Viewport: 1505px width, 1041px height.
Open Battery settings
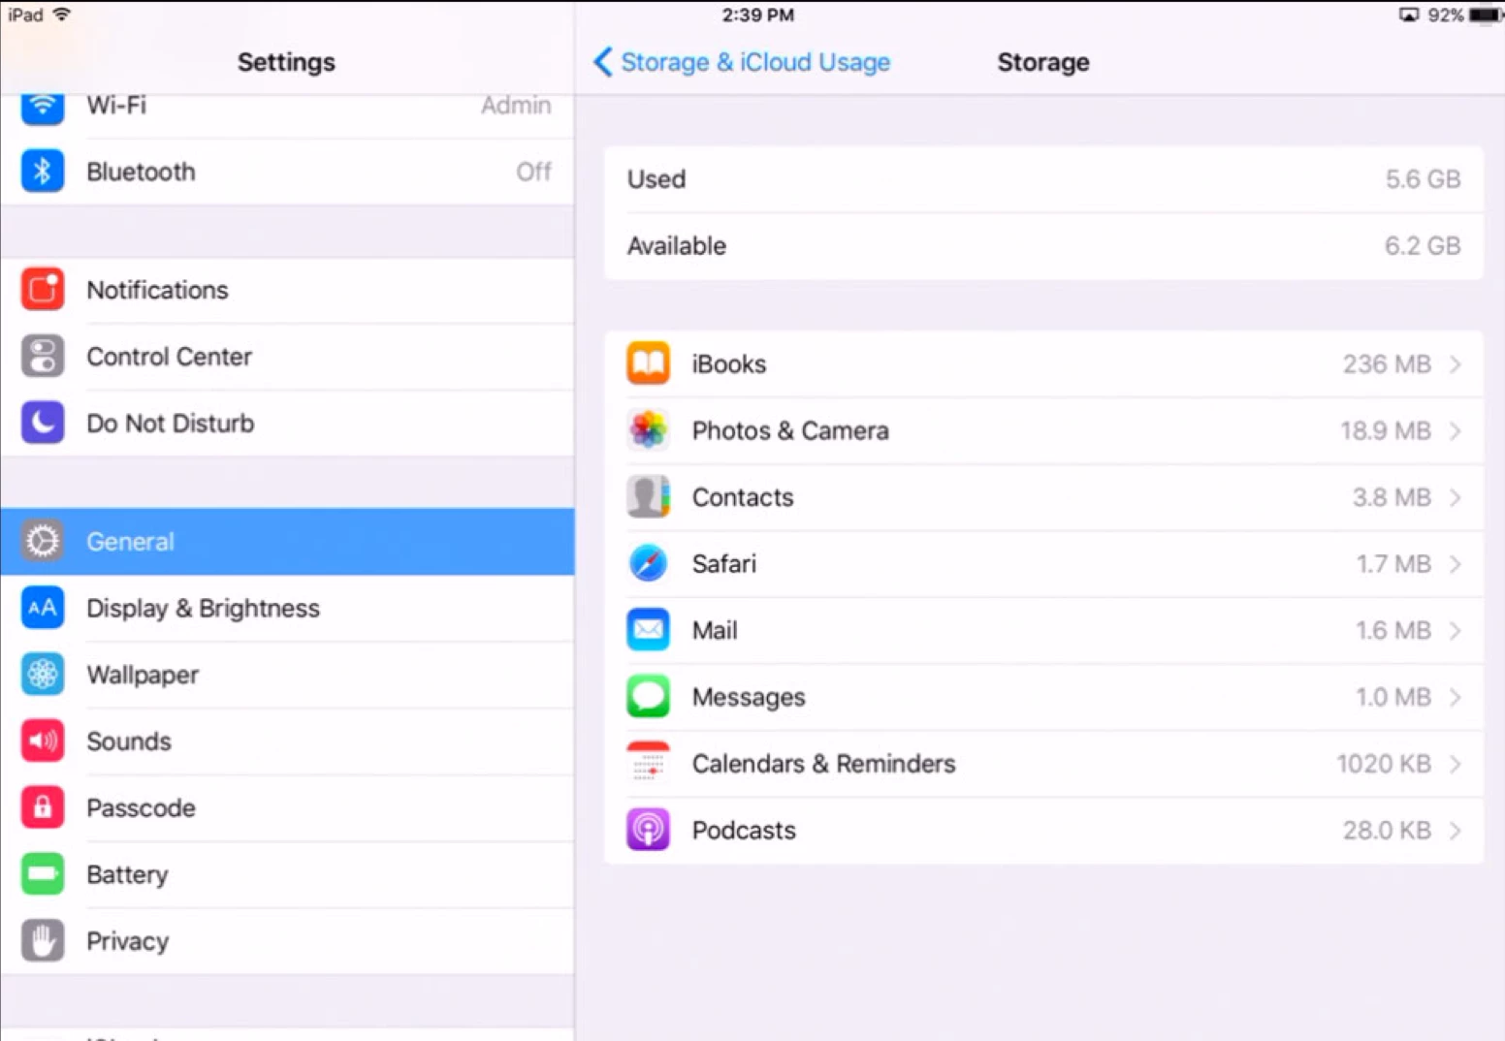[287, 874]
